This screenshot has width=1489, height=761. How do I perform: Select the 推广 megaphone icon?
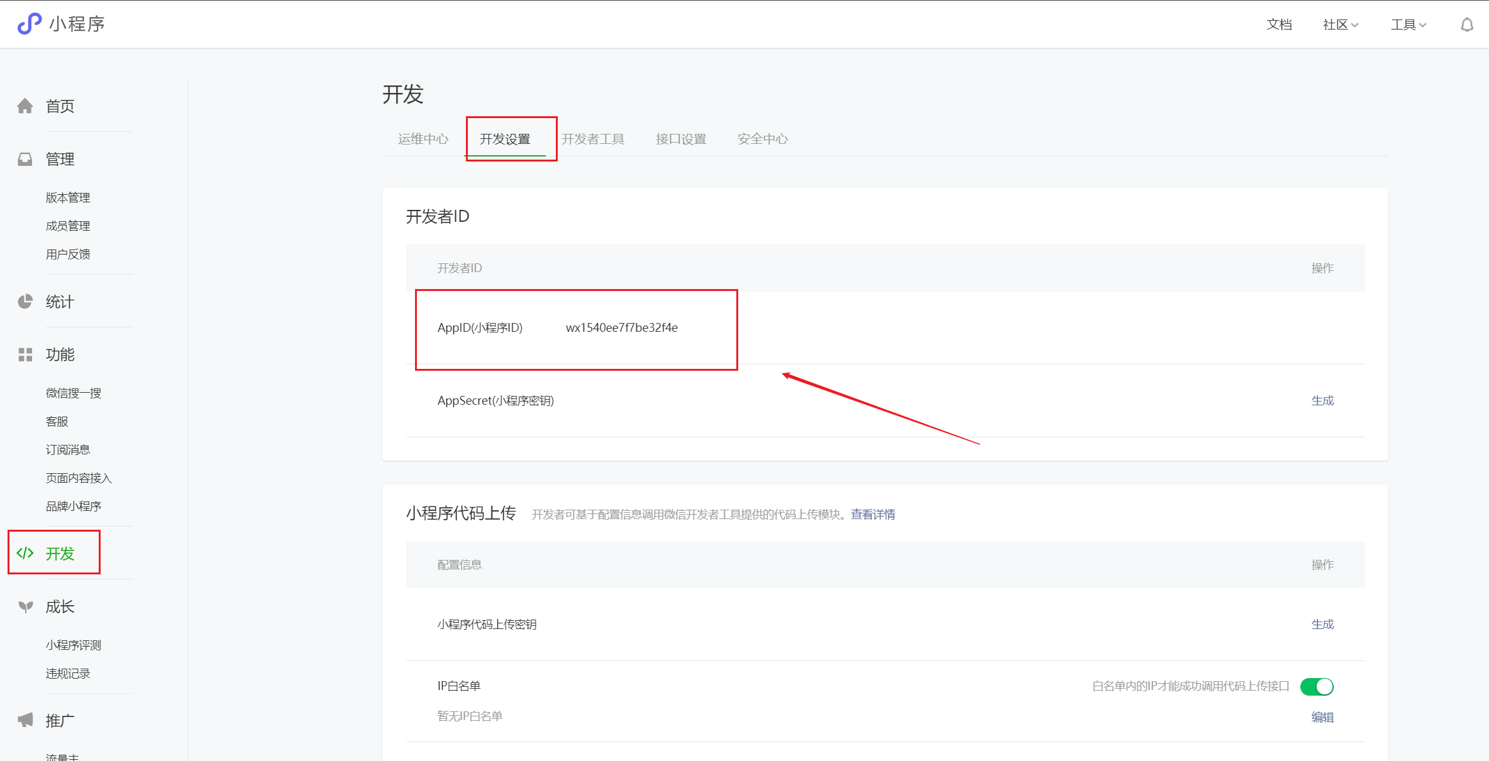click(25, 720)
